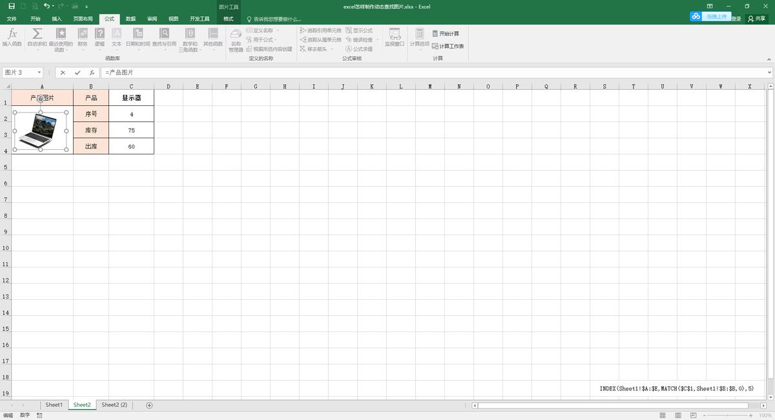
Task: Expand the Error Checking (错误检查) dropdown
Action: [377, 39]
